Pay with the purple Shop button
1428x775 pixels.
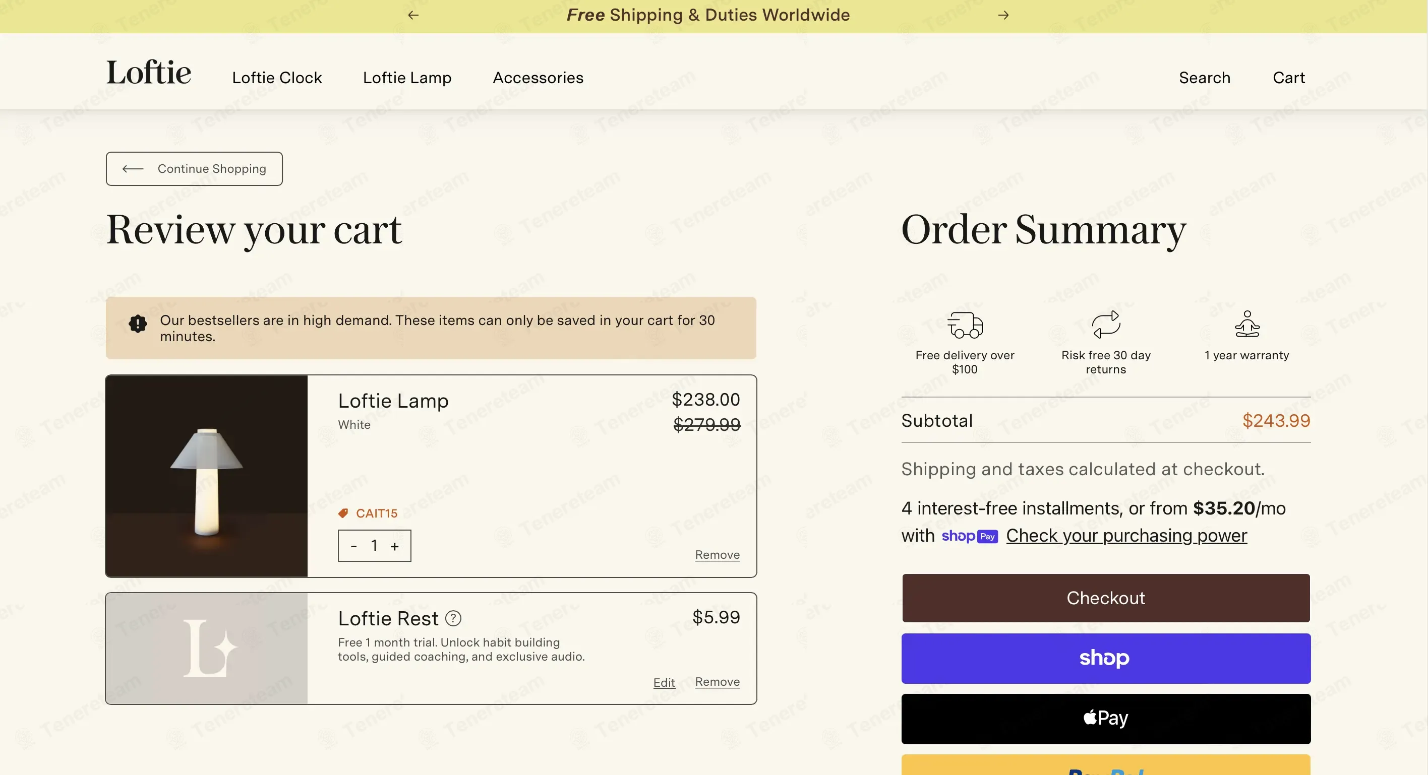tap(1106, 658)
